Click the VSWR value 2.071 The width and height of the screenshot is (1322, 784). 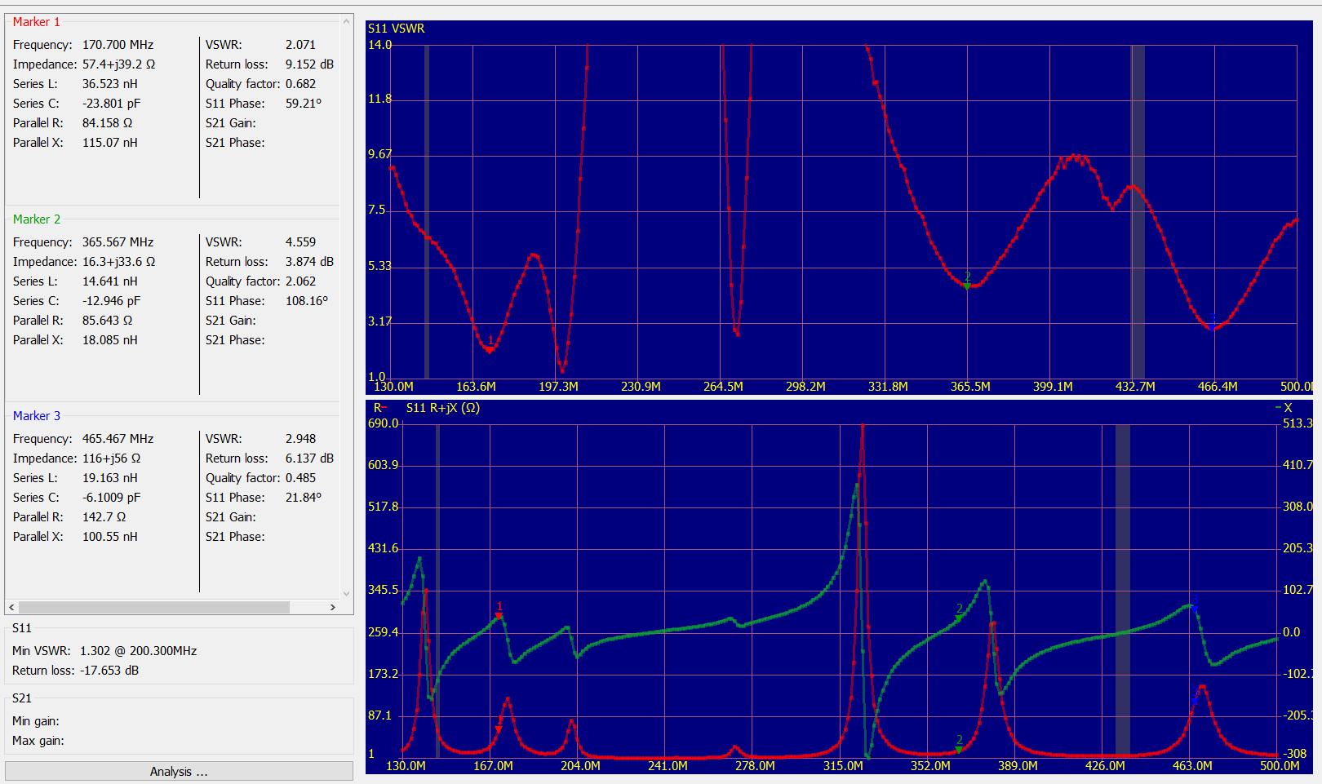click(300, 45)
